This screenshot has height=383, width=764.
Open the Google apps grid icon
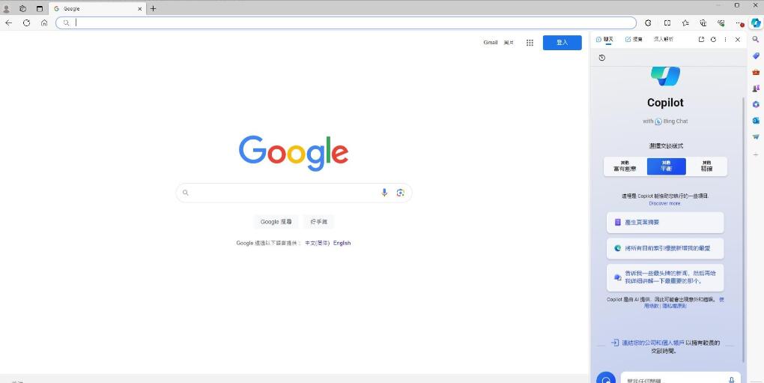[x=530, y=43]
